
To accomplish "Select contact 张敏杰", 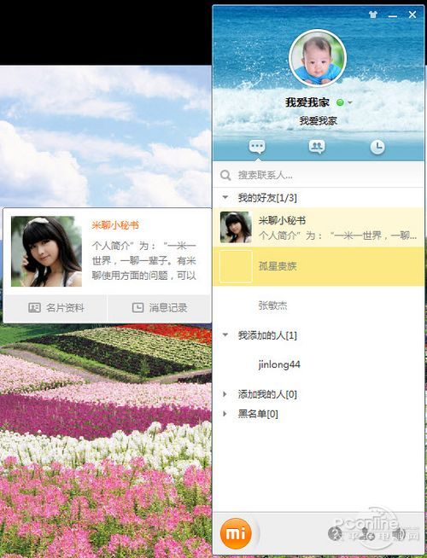I will 318,305.
